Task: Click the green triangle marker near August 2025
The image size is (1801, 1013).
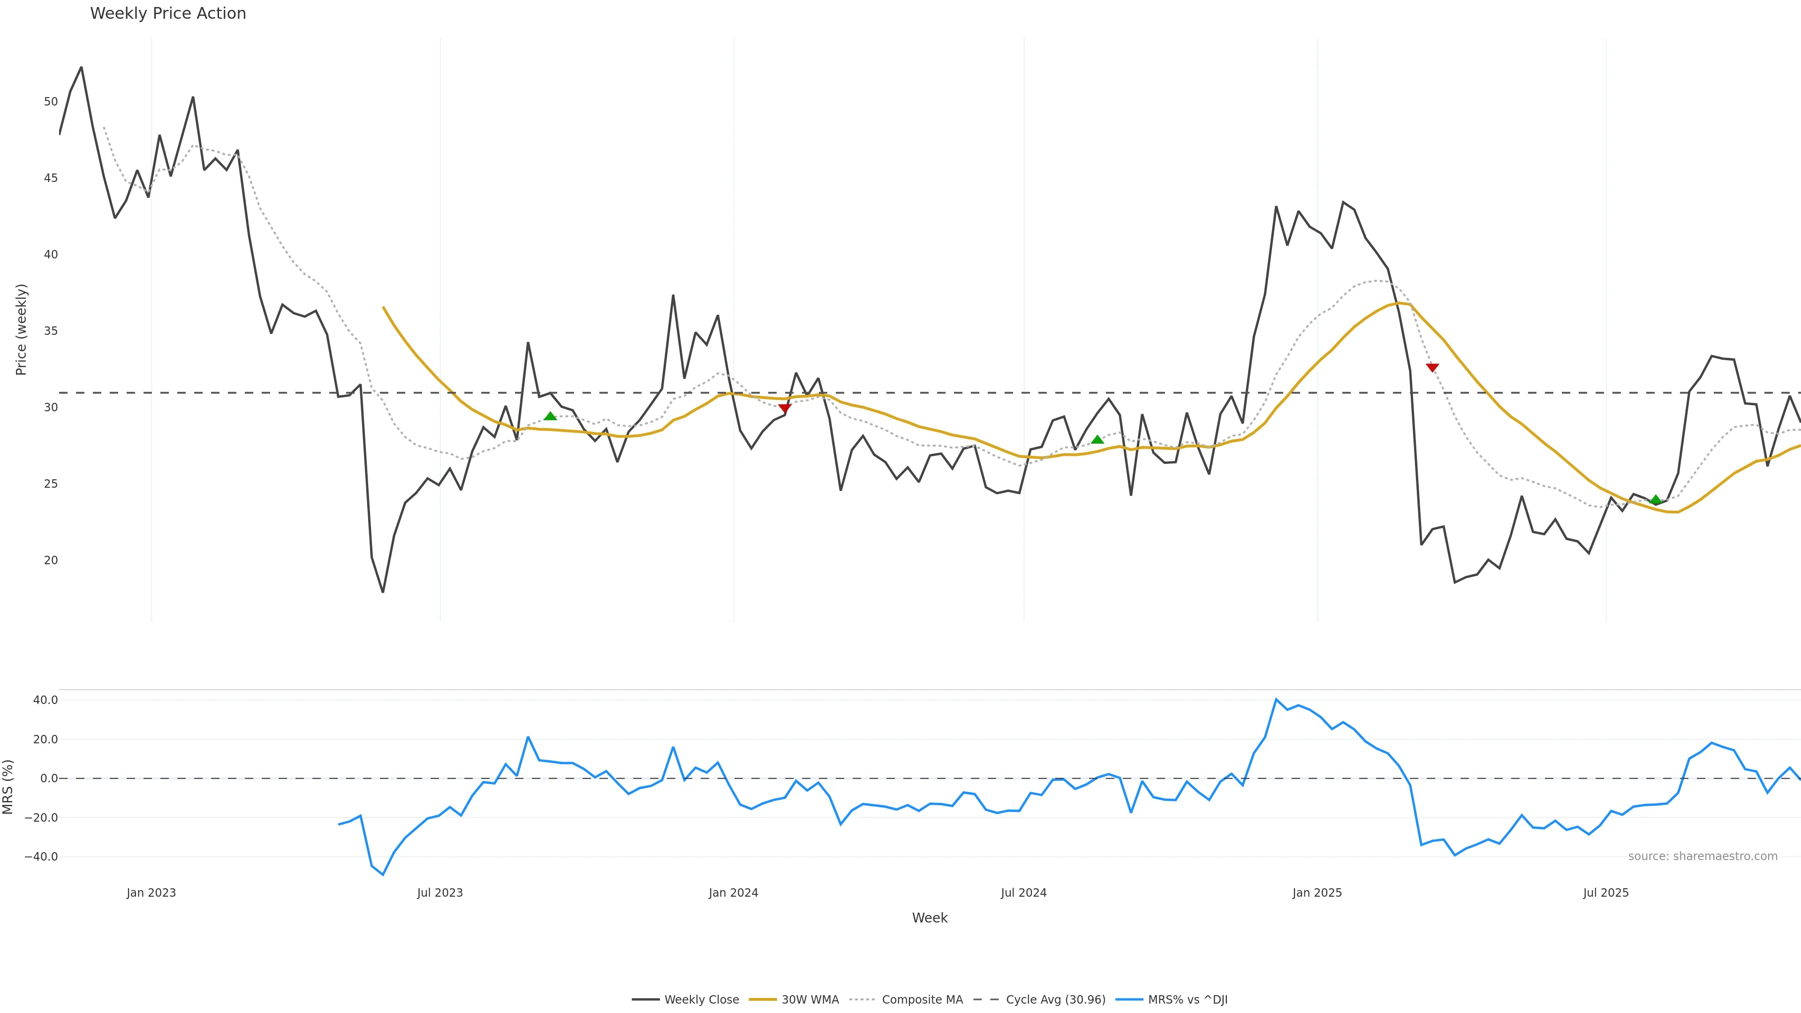Action: point(1656,500)
